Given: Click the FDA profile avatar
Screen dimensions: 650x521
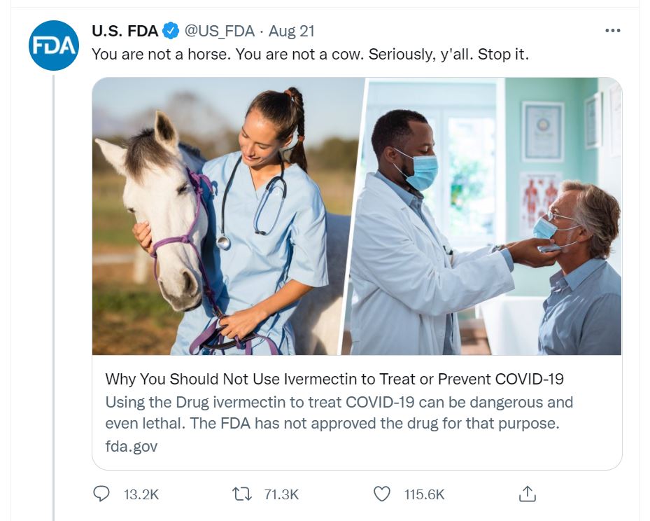Looking at the screenshot, I should 53,46.
